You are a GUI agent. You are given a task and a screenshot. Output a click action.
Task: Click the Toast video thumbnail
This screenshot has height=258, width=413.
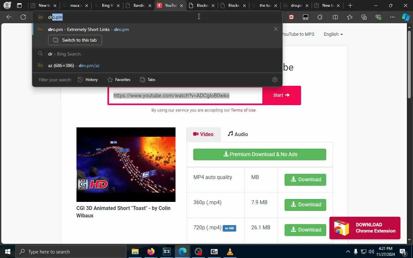126,165
